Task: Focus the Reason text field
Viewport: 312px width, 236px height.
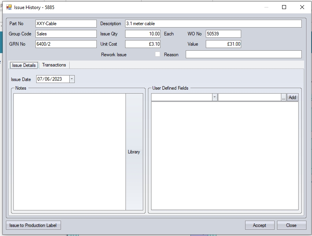Action: pos(243,54)
